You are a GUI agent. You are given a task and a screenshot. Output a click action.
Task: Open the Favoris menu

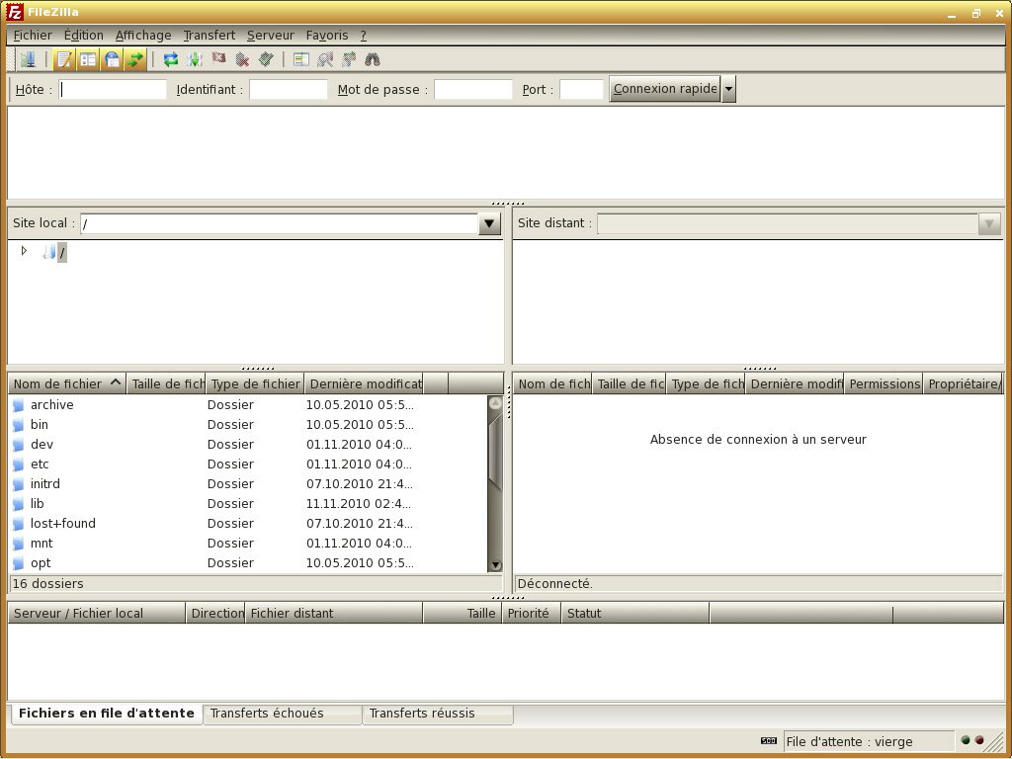point(326,36)
